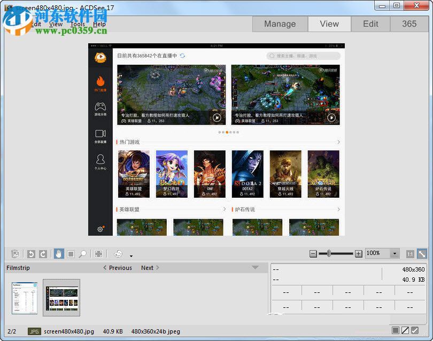Screen dimensions: 433x341
Task: Select the first filmstrip thumbnail
Action: [25, 298]
